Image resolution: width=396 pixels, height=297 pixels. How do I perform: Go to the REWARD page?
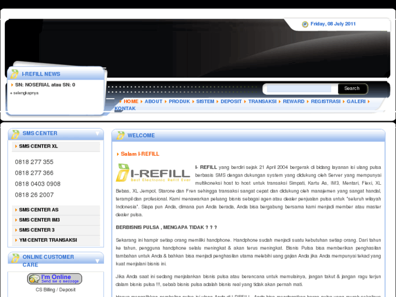click(294, 101)
